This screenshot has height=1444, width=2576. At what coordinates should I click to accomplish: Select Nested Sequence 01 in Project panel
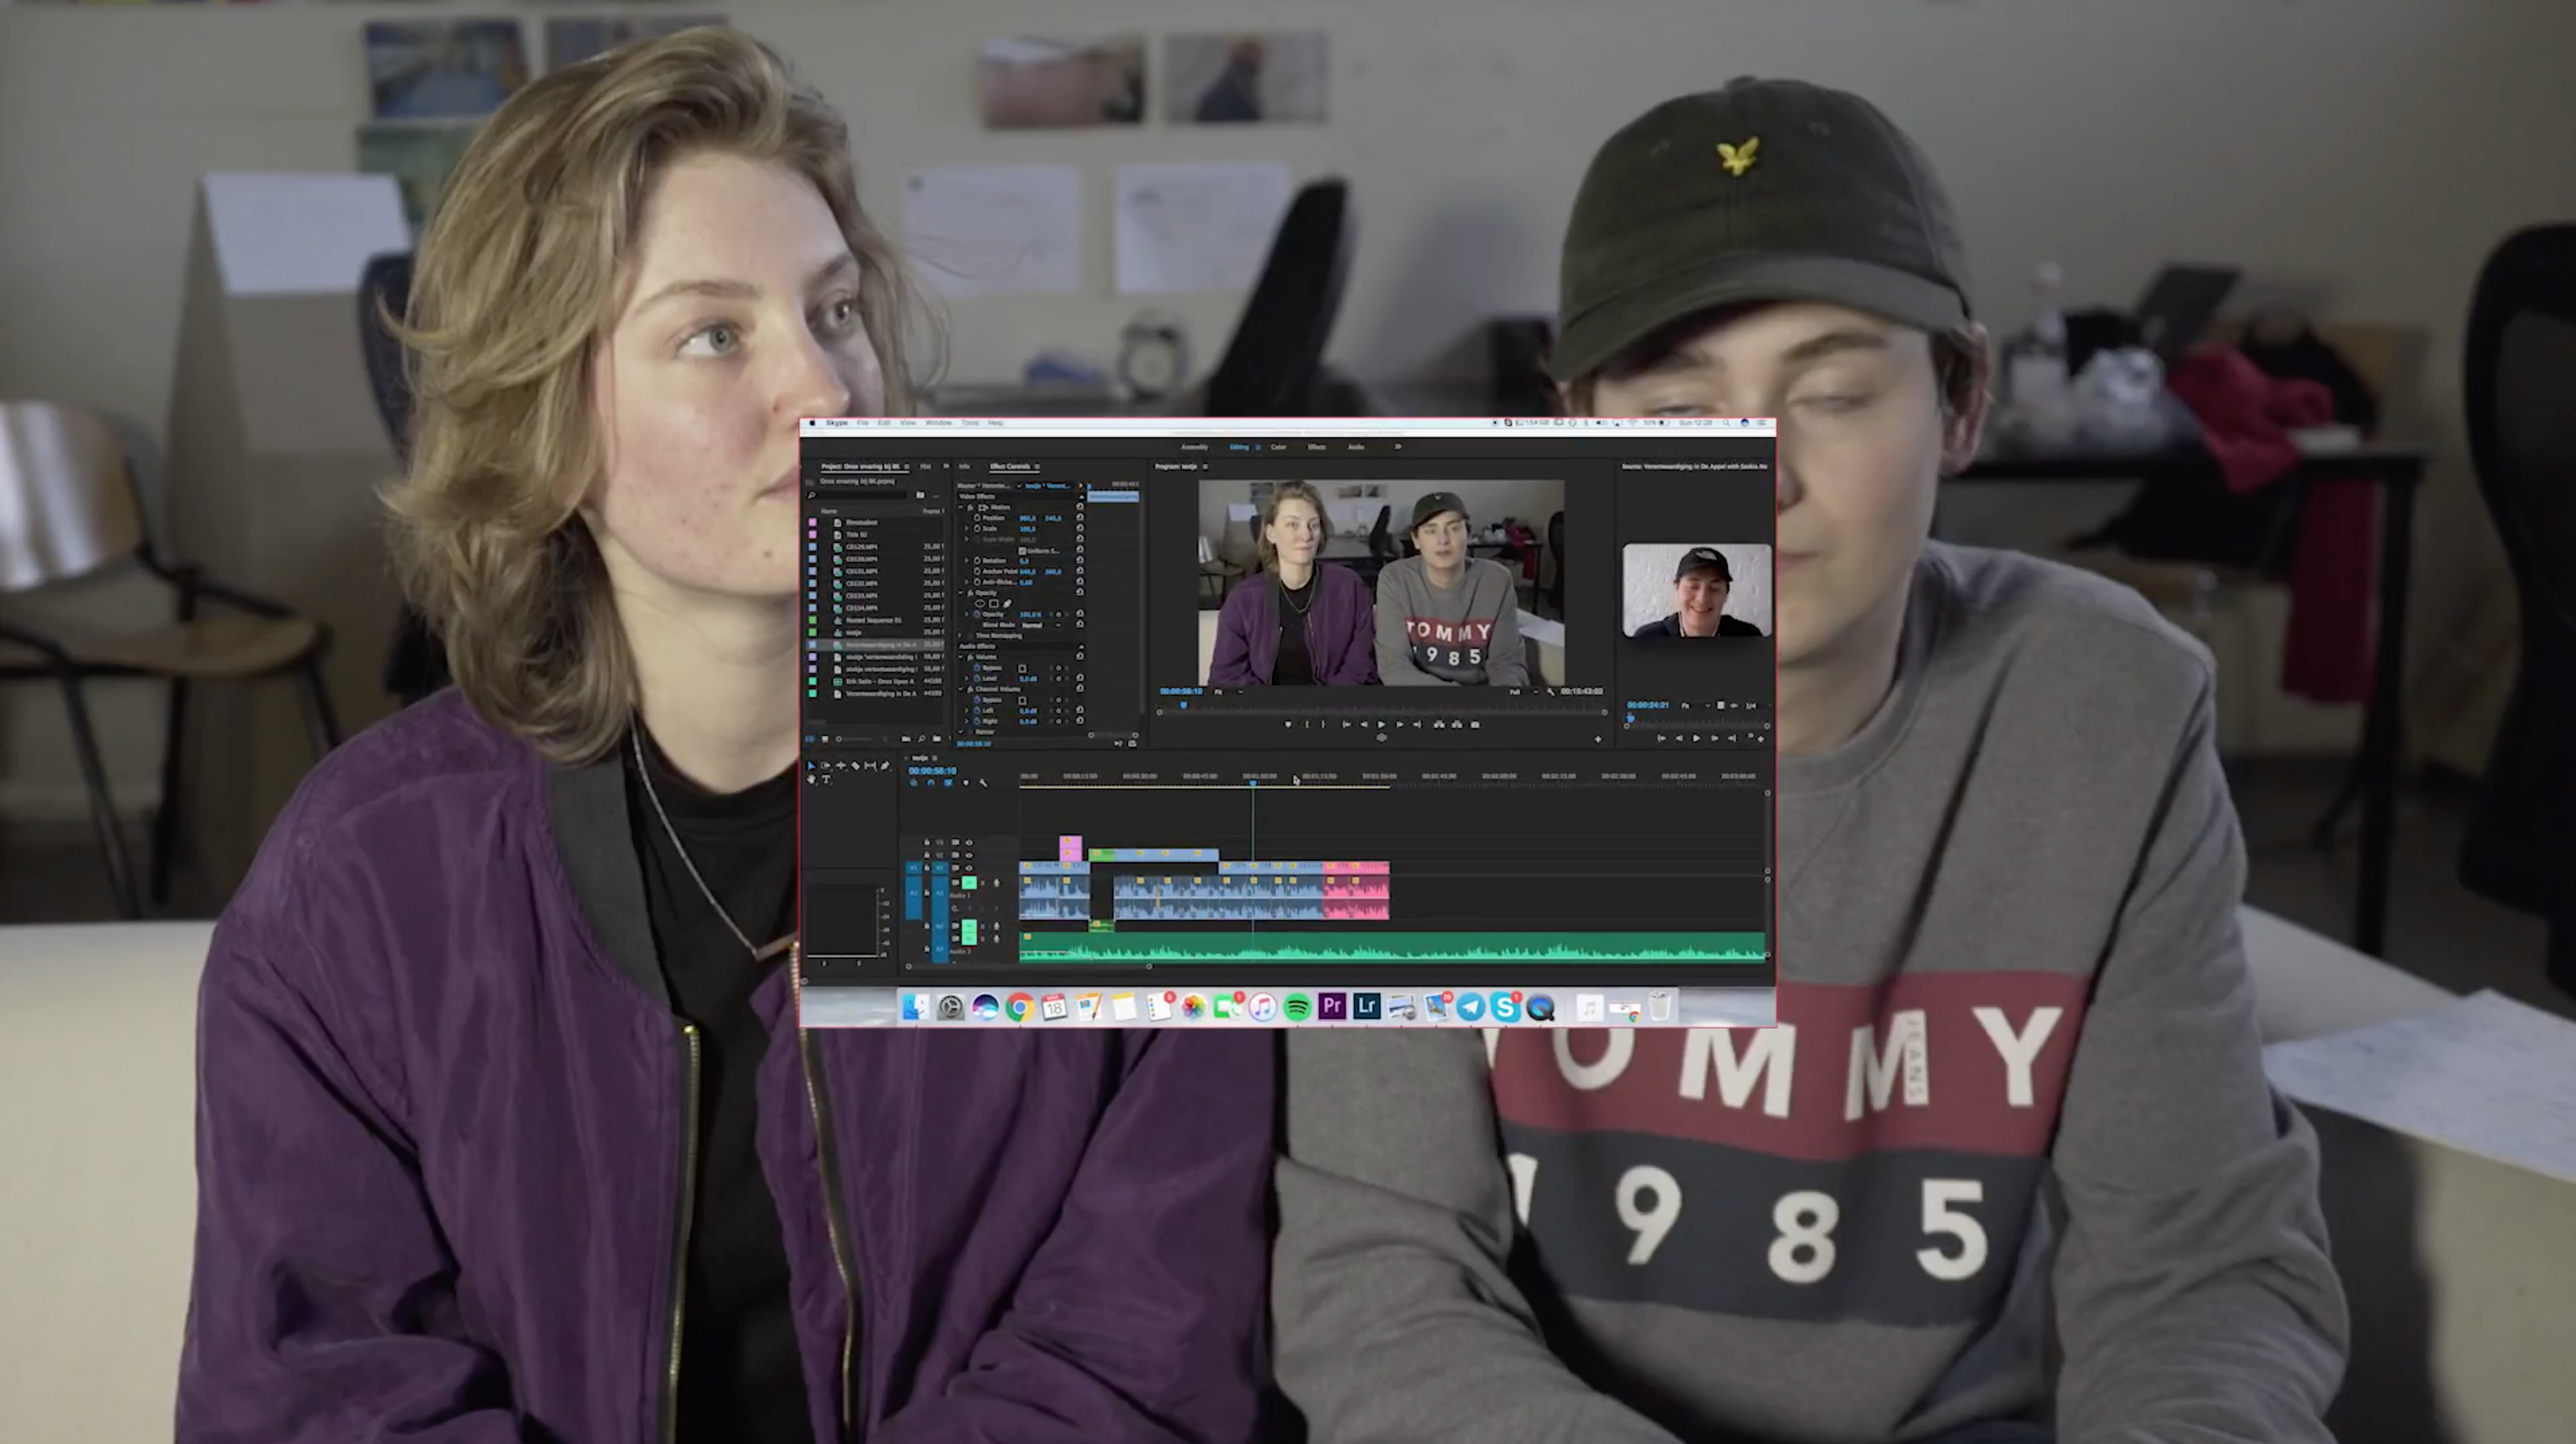click(873, 621)
